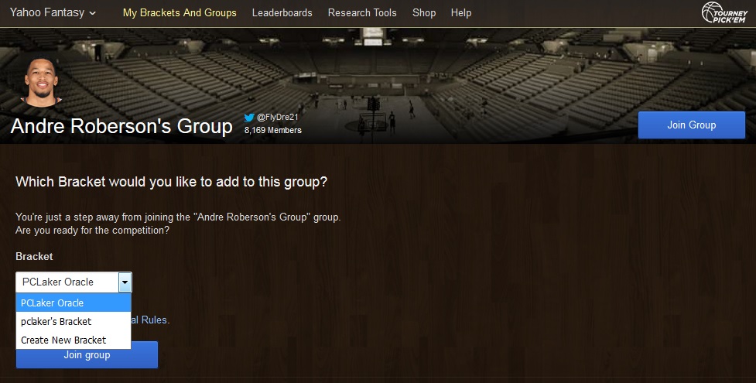Image resolution: width=756 pixels, height=383 pixels.
Task: Click the Twitter bird icon
Action: (249, 117)
